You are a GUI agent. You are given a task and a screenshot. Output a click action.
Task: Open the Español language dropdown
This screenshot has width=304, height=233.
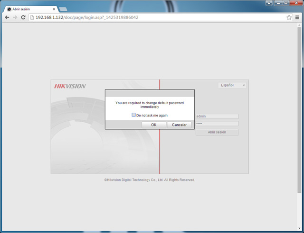click(x=232, y=85)
